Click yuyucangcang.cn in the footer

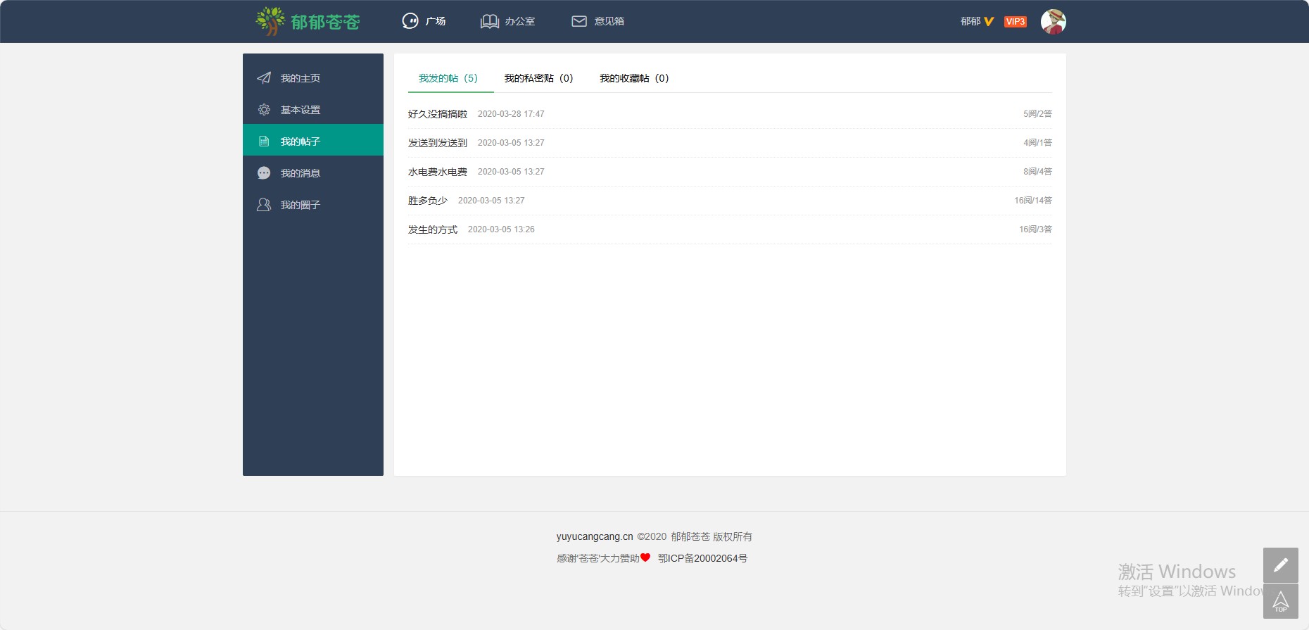point(595,536)
